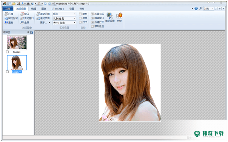Toggle the 热键打开 hotkeys checkbox
Viewport: 228px width, 142px height.
[92, 22]
